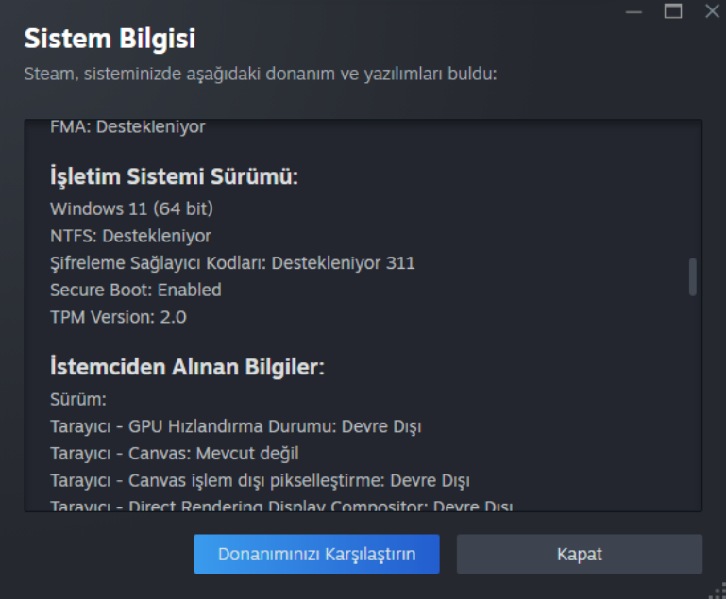
Task: Click the İstemciden Alınan Bilgiler heading
Action: tap(187, 367)
